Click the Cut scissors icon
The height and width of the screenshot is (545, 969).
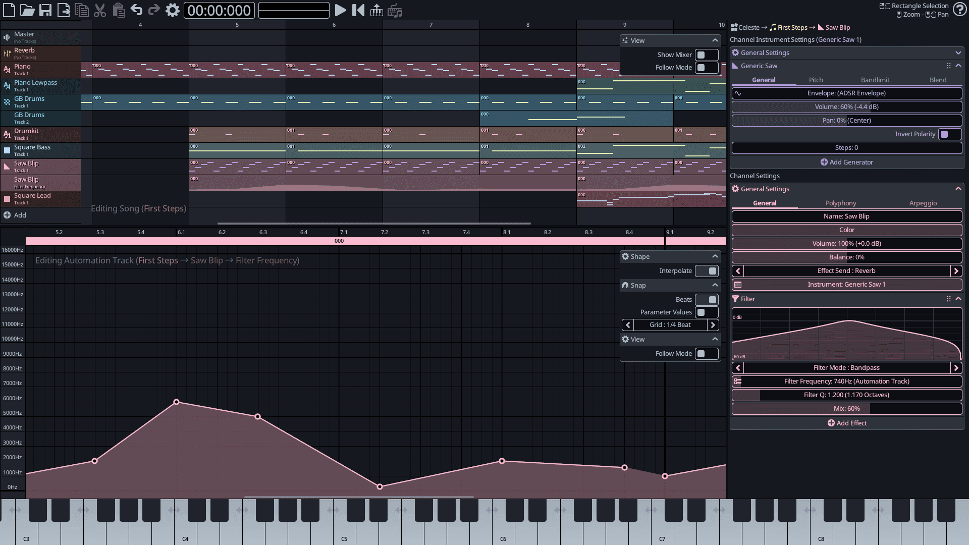(100, 10)
